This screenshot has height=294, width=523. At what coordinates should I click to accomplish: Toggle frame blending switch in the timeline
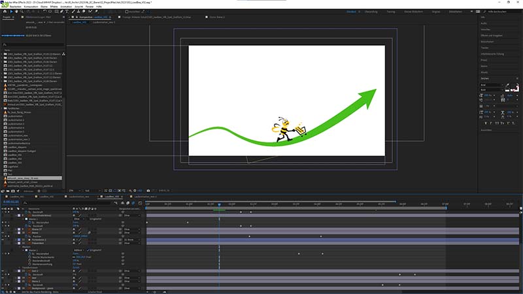point(127,203)
